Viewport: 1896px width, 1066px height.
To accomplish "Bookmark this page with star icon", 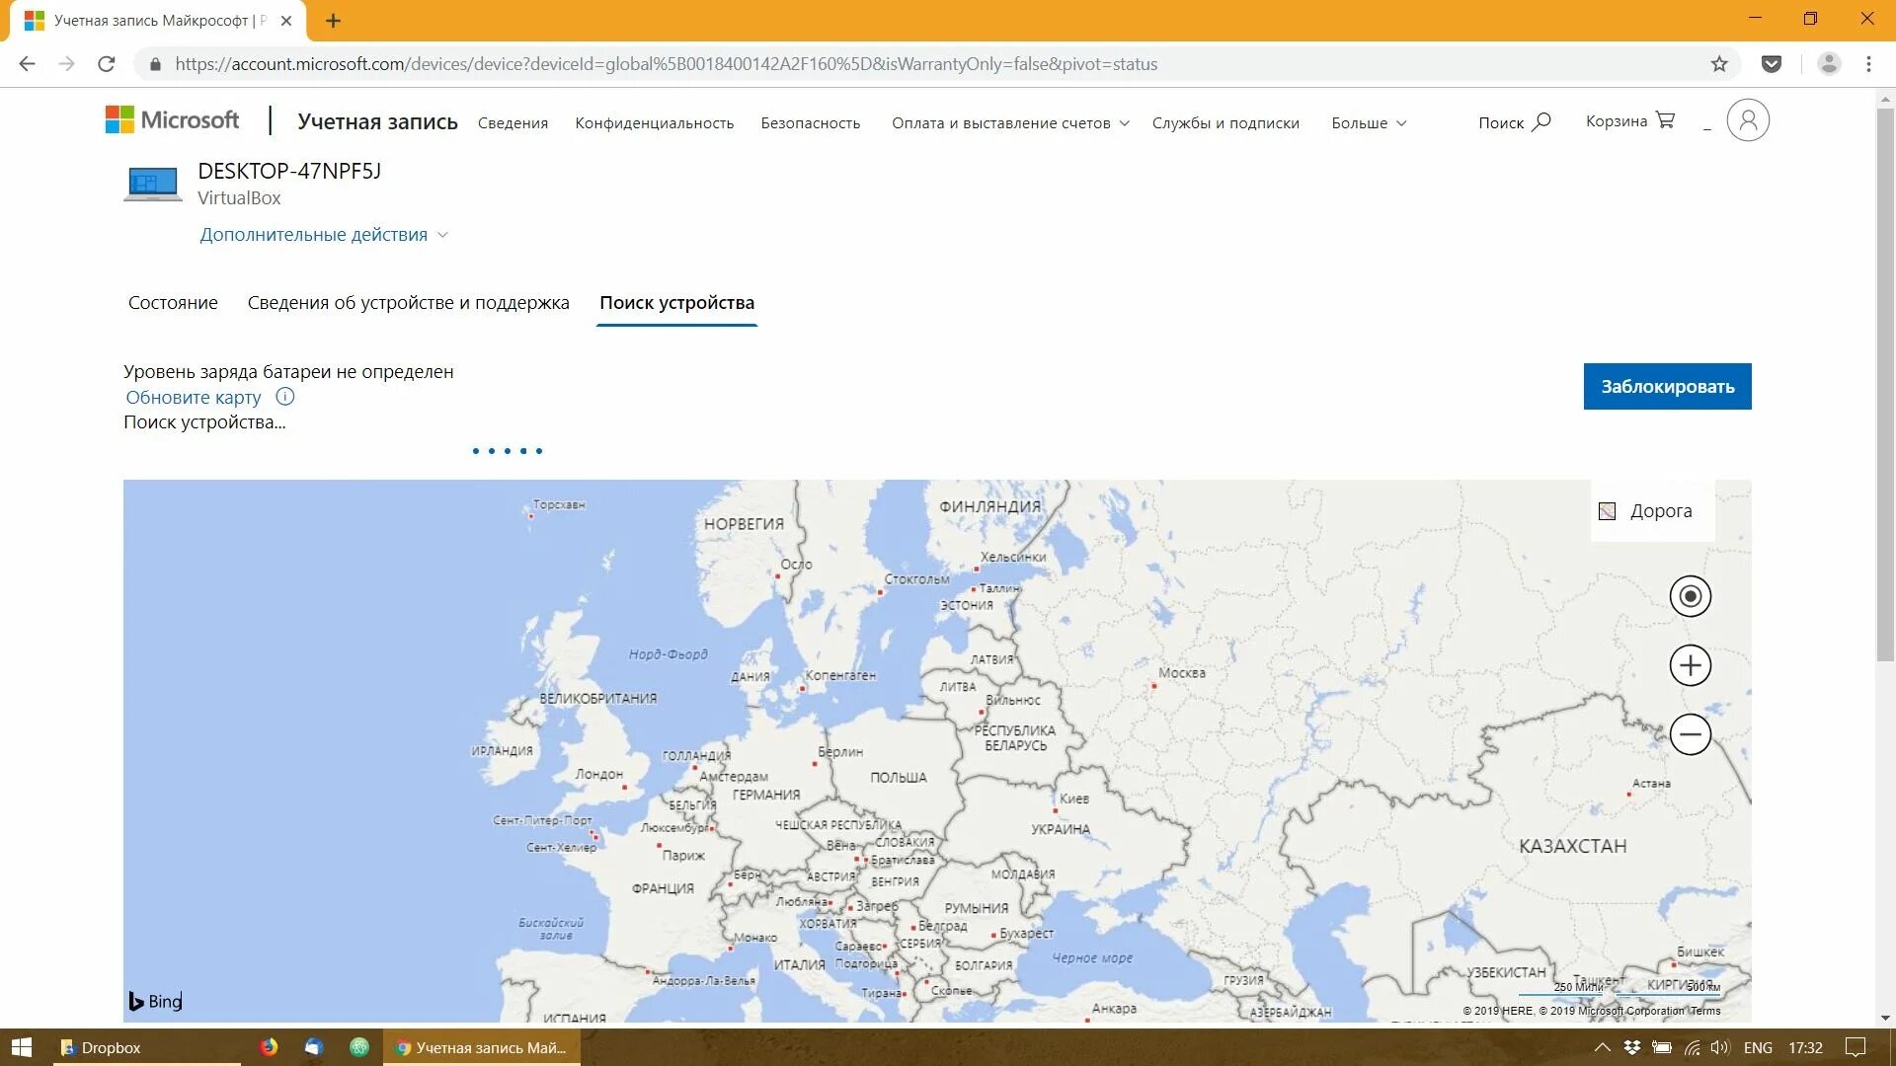I will click(1719, 64).
